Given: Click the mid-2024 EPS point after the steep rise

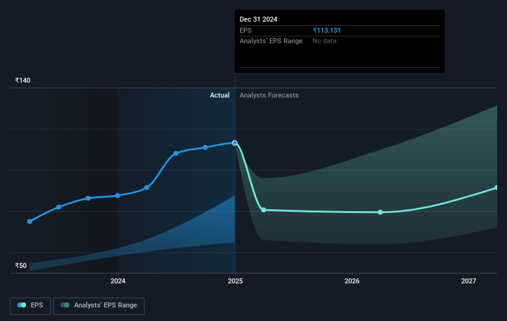Looking at the screenshot, I should point(176,153).
